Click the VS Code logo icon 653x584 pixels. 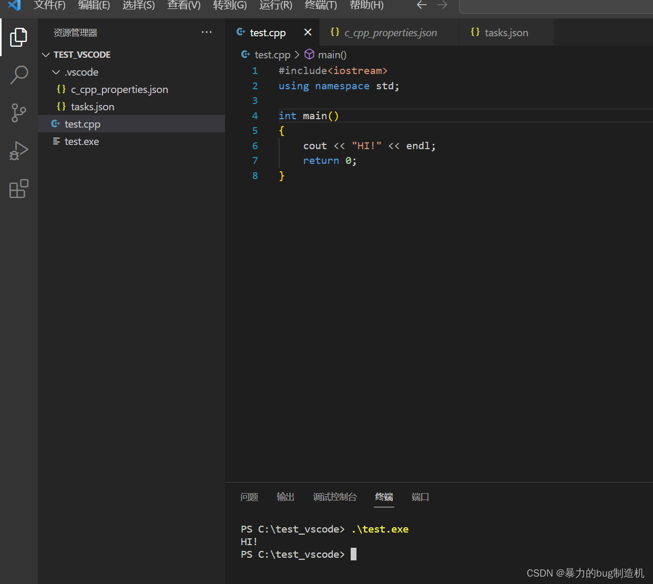14,5
